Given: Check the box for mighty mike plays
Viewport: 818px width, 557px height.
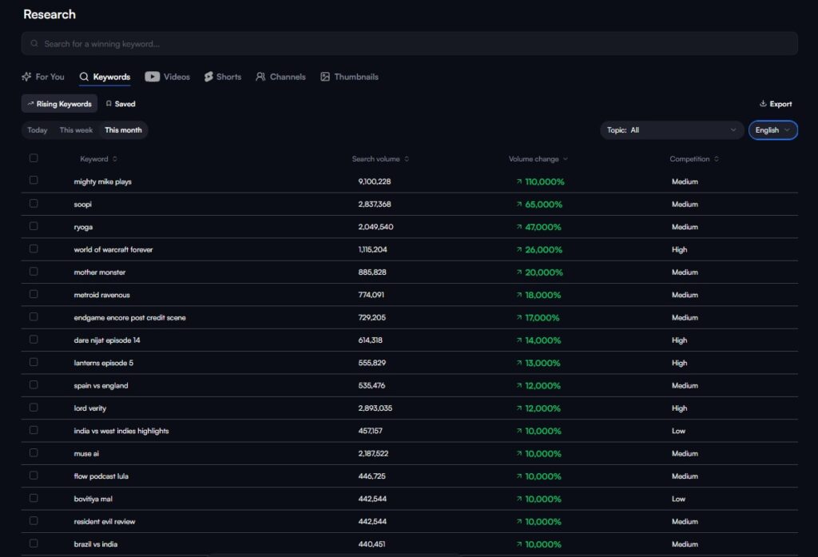Looking at the screenshot, I should pyautogui.click(x=34, y=180).
